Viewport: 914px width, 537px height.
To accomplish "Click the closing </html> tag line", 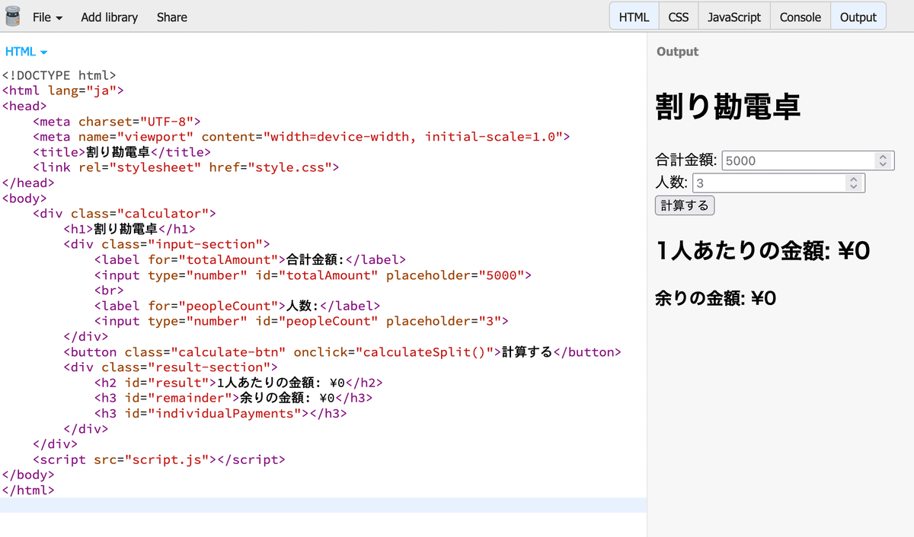I will [28, 491].
